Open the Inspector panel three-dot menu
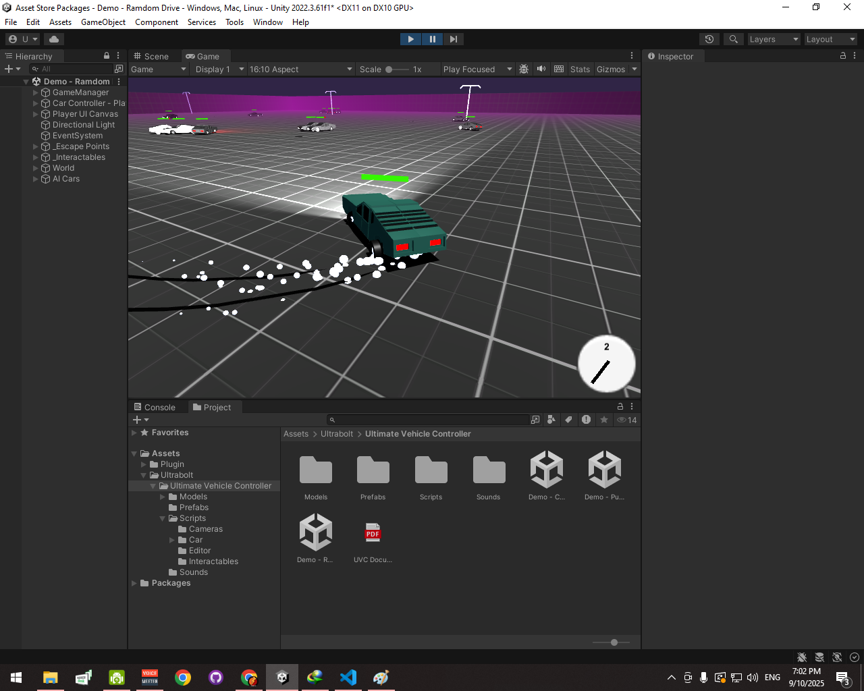The width and height of the screenshot is (864, 691). (x=855, y=56)
